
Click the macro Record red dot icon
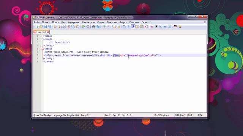[152, 26]
